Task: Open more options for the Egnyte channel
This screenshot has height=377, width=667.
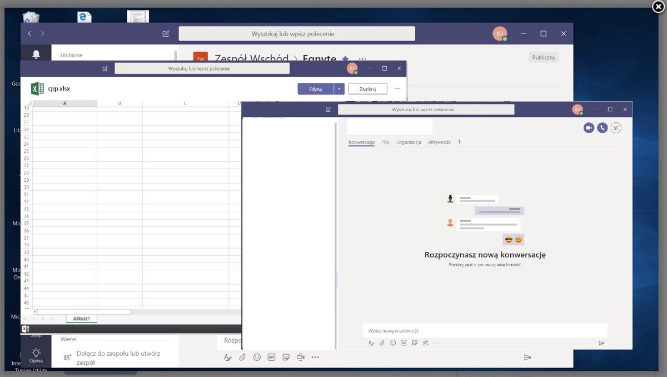Action: click(362, 58)
